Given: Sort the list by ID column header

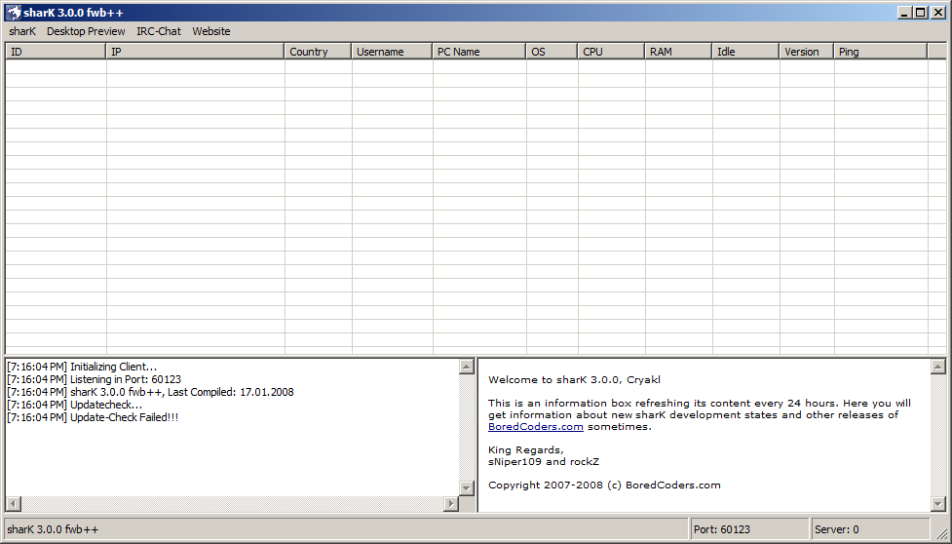Looking at the screenshot, I should click(56, 52).
